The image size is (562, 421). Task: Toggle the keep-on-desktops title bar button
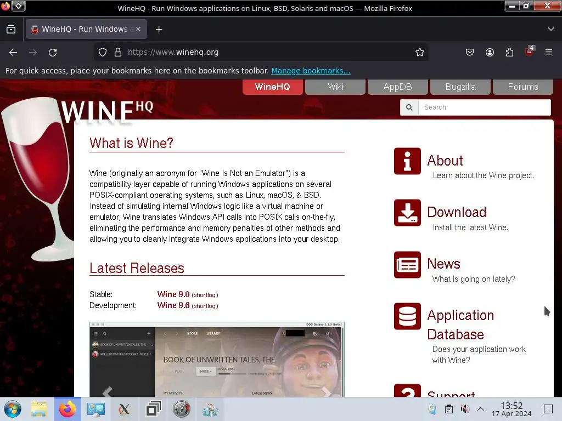click(19, 5)
